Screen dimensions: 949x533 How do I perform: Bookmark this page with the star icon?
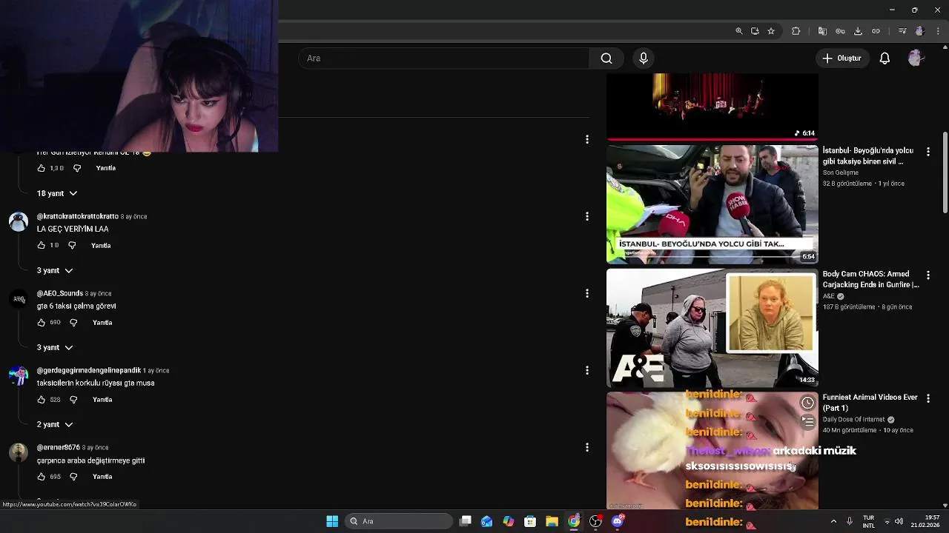(x=771, y=31)
